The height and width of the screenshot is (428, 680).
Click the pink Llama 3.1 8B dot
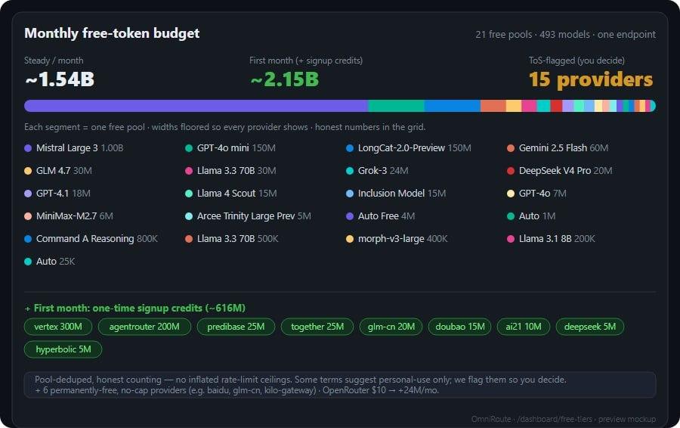pyautogui.click(x=511, y=239)
